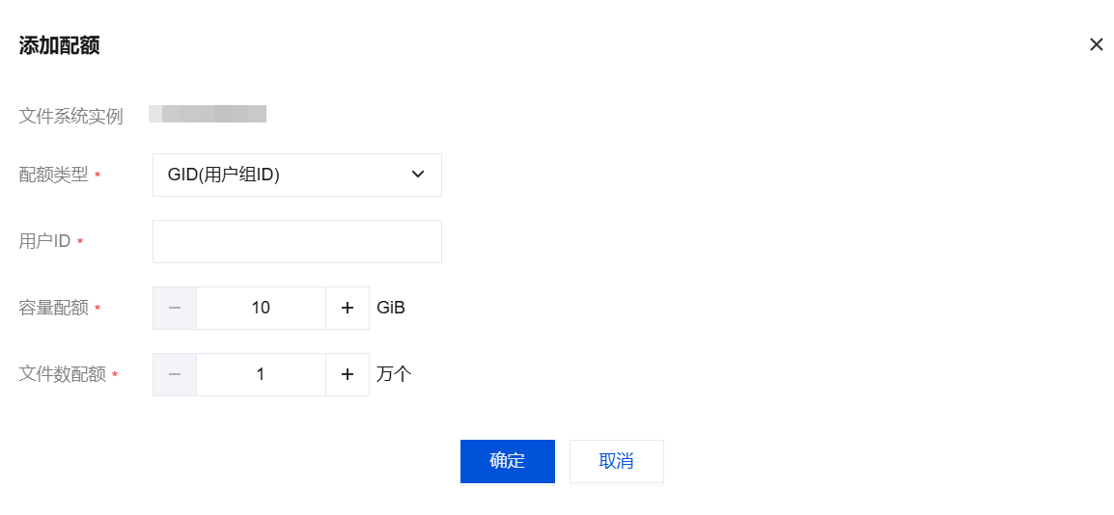Click the 添加配额 dialog title

[59, 45]
